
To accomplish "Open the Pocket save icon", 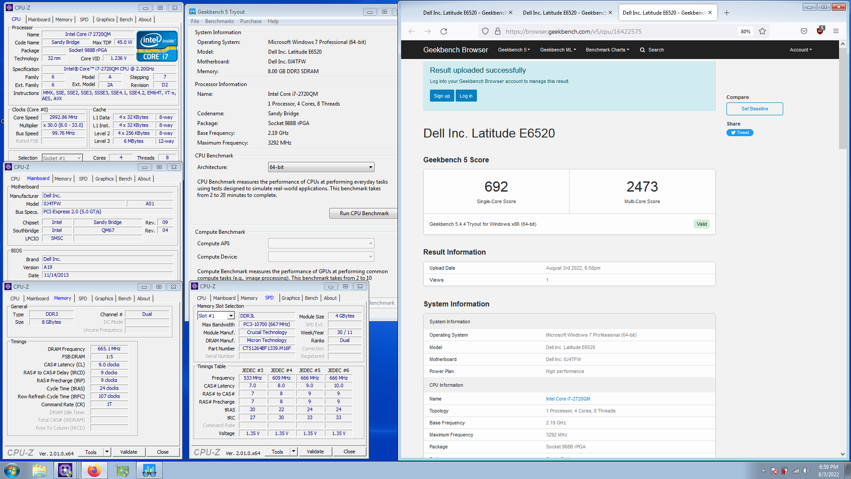I will tap(804, 31).
